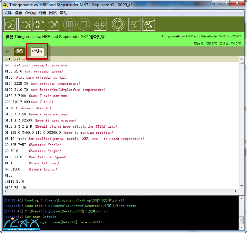Click the M108 R4.0 Set Extruder Speed line

[x=35, y=157]
